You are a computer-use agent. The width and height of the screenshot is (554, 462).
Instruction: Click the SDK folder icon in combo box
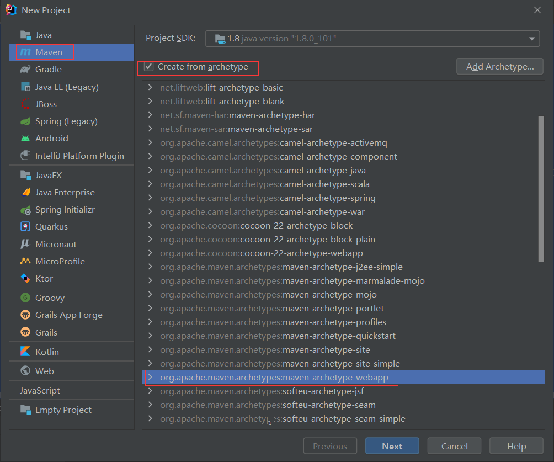coord(220,39)
